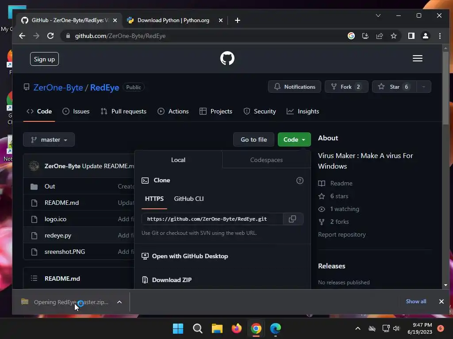Click the Share page icon in address bar
The image size is (453, 339).
[379, 36]
